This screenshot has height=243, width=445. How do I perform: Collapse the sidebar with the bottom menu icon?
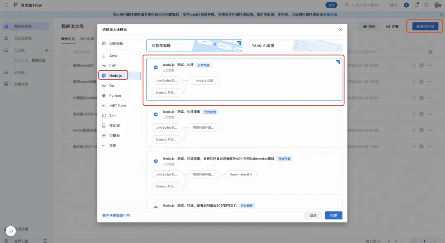click(x=45, y=241)
